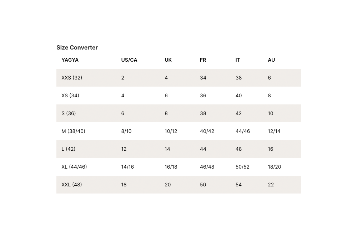Click the US/CA column header
This screenshot has height=237, width=357.
coord(129,60)
